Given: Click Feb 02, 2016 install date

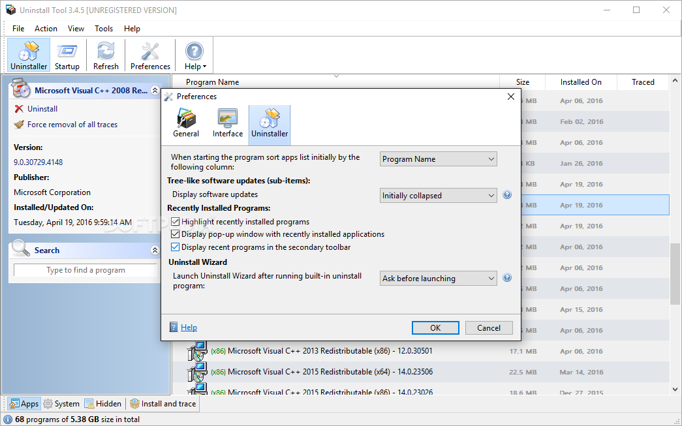Looking at the screenshot, I should [581, 122].
